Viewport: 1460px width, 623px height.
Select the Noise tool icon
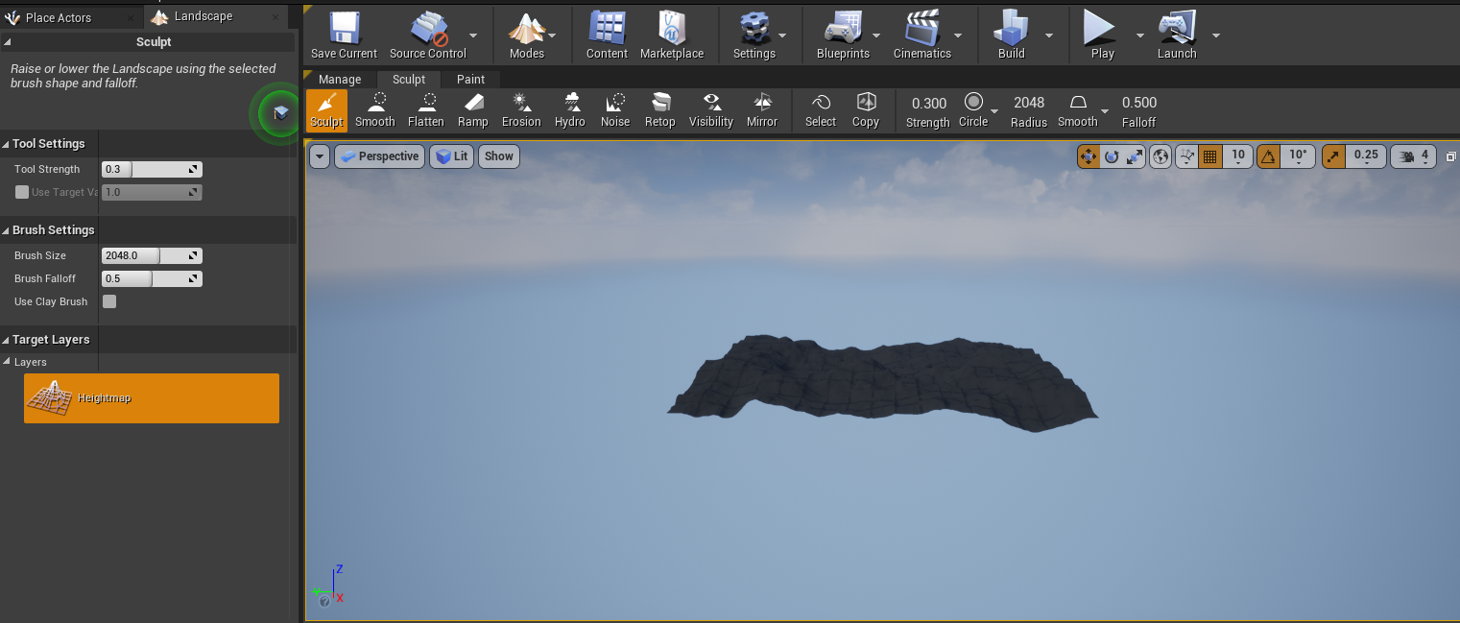pos(615,109)
